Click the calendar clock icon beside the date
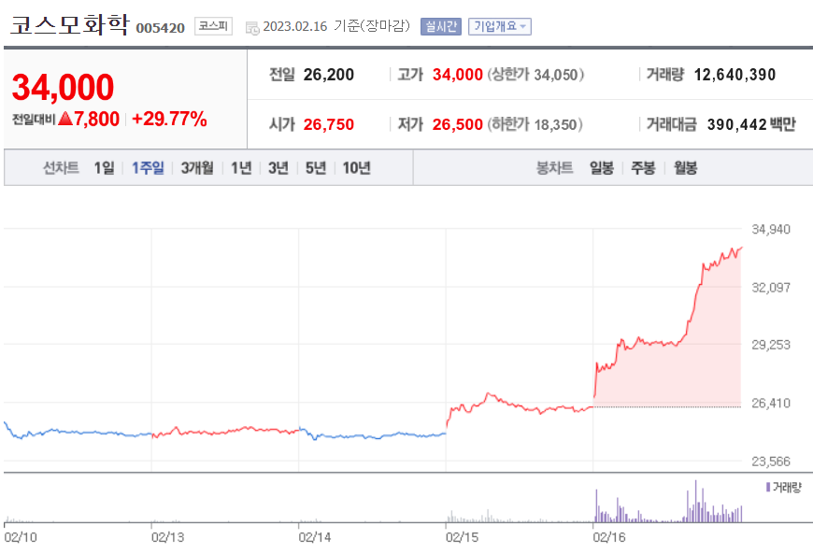 (252, 28)
